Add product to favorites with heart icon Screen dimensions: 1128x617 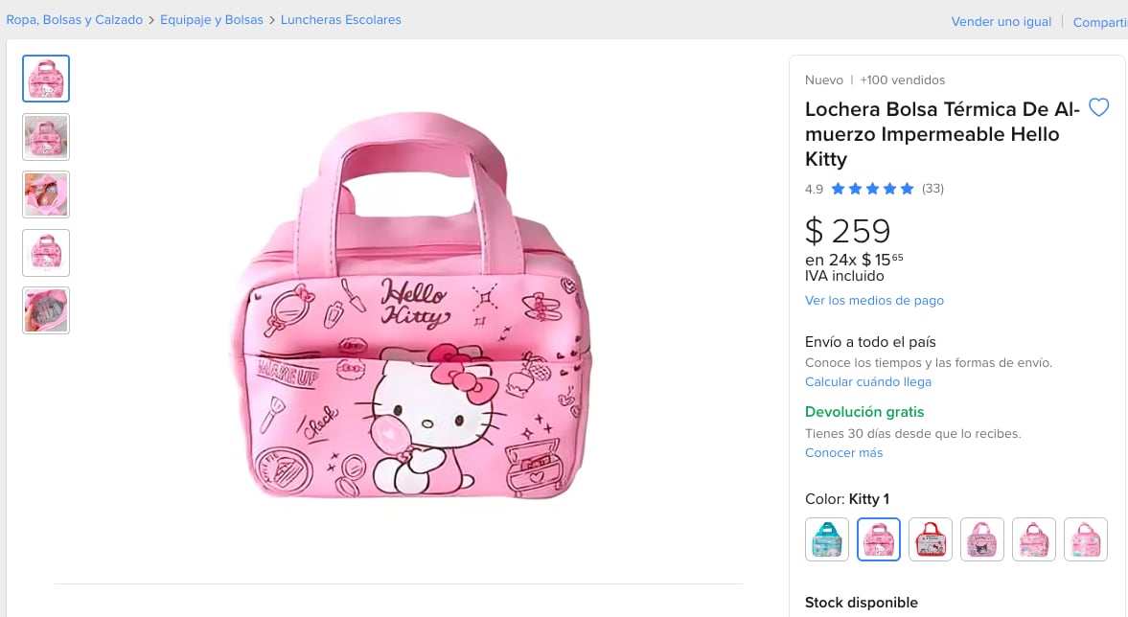point(1098,107)
